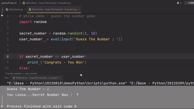The image size is (194, 109).
Task: Click pythonProject2 in the breadcrumb bar
Action: (x=9, y=3)
